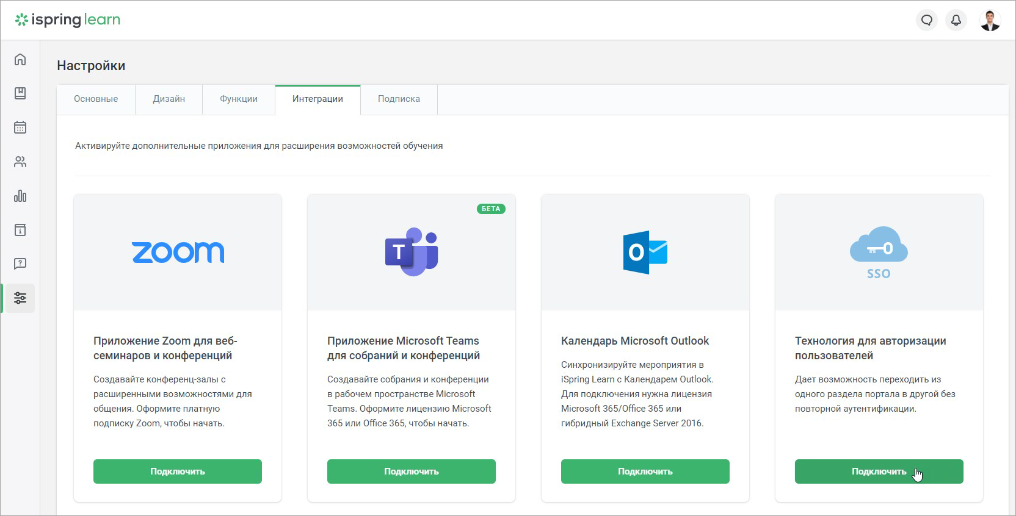Open the help question sidebar icon
The image size is (1016, 516).
[20, 264]
